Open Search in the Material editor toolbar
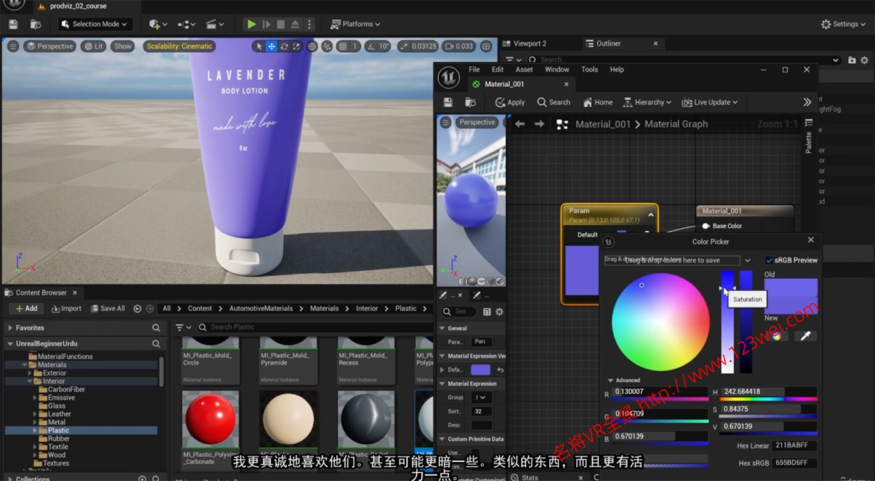Image resolution: width=875 pixels, height=481 pixels. coord(554,102)
